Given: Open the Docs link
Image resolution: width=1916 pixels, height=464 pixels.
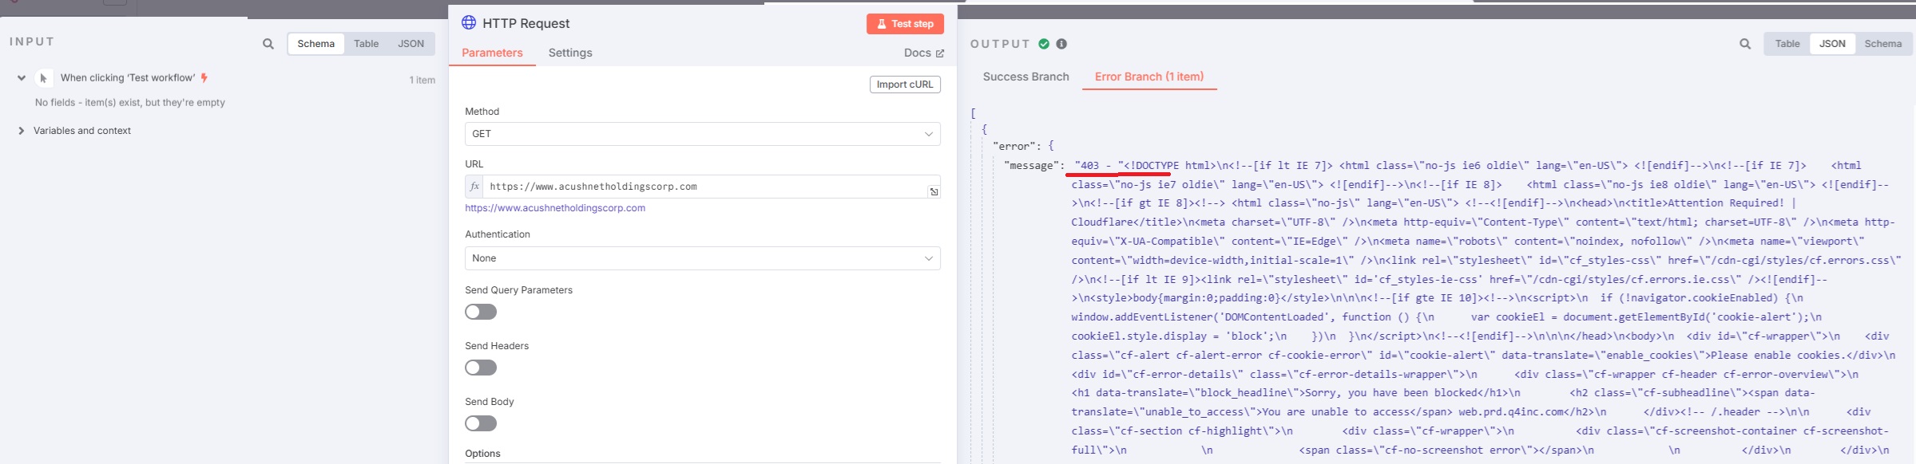Looking at the screenshot, I should pyautogui.click(x=924, y=53).
